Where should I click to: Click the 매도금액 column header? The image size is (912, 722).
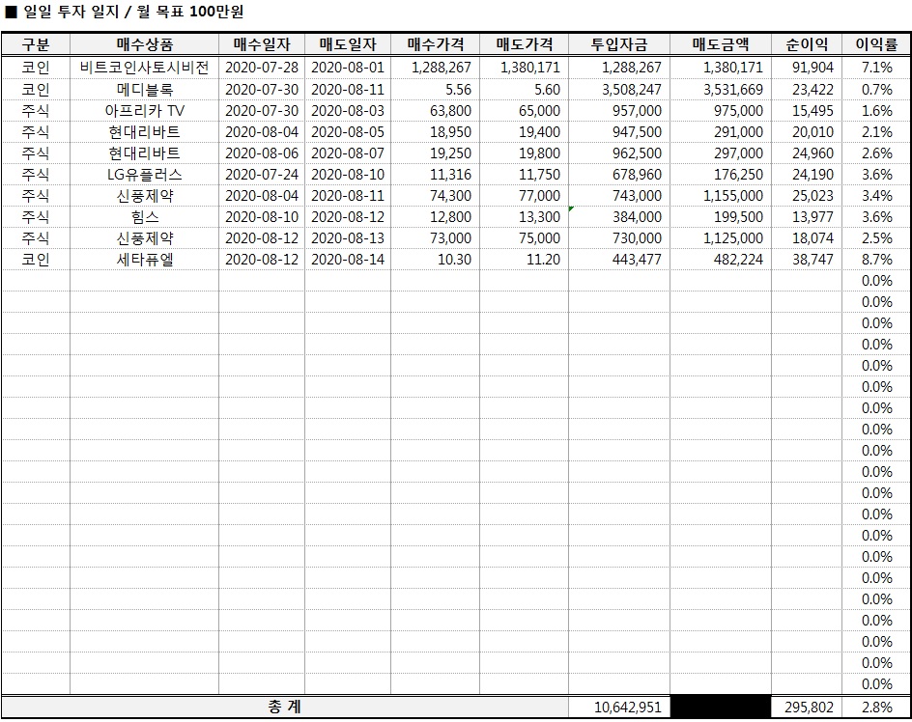pyautogui.click(x=721, y=44)
